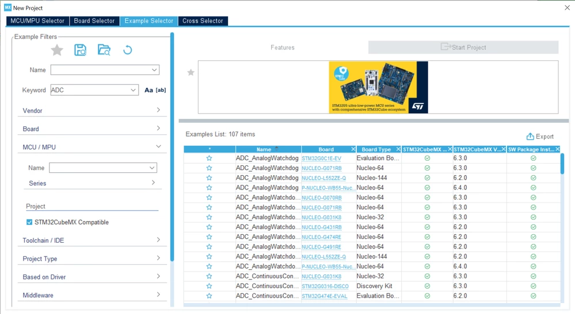The height and width of the screenshot is (314, 575).
Task: Open the load saved search folder icon
Action: [104, 50]
